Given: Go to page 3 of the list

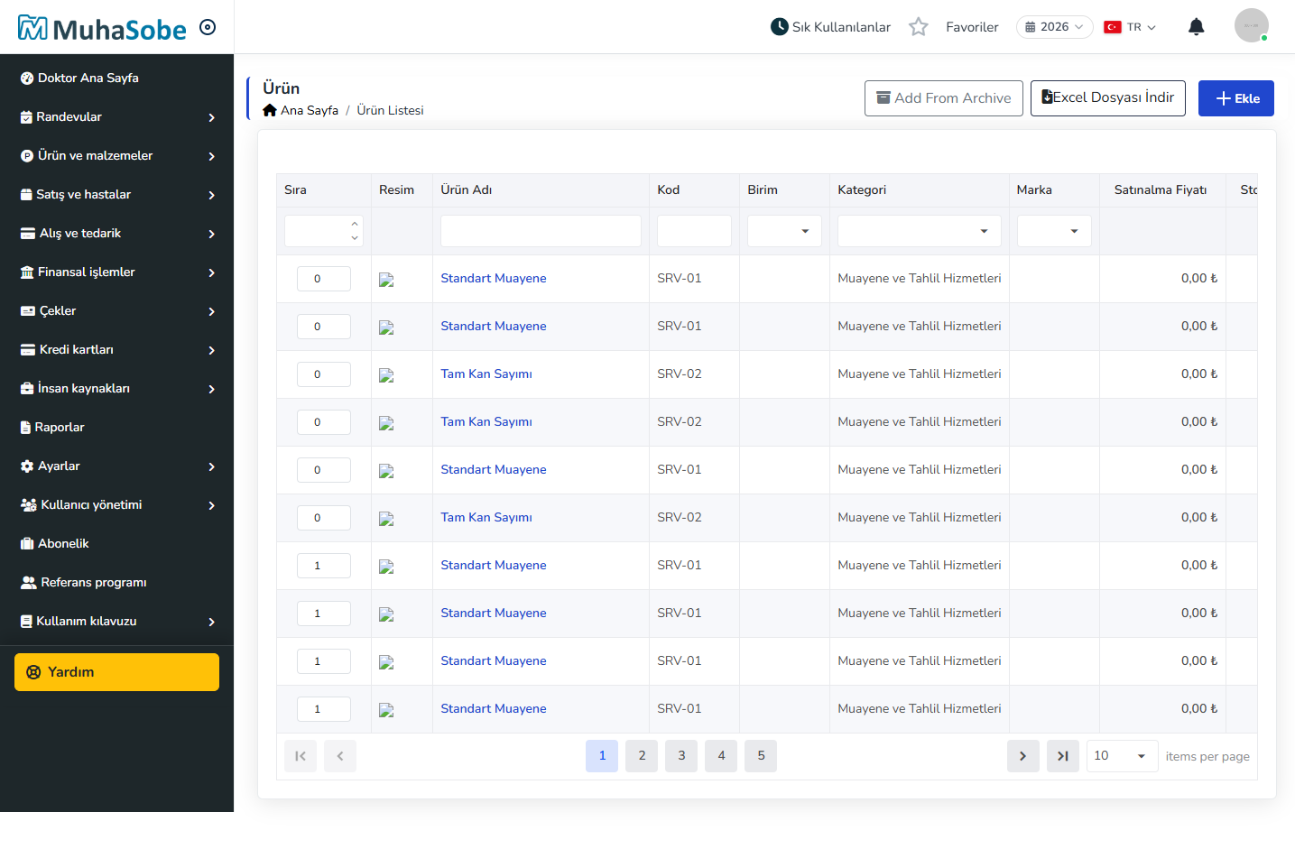Looking at the screenshot, I should click(681, 756).
